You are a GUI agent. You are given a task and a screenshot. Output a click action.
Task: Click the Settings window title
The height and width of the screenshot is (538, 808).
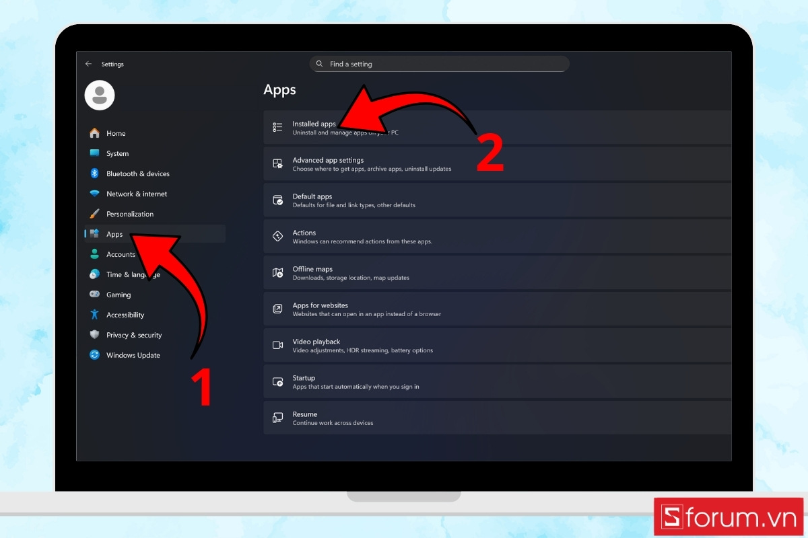pos(112,65)
